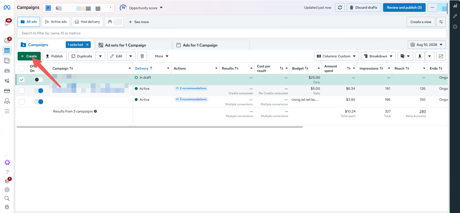Show charts panel icon
Screen dimensions: 460x213
(x=441, y=56)
